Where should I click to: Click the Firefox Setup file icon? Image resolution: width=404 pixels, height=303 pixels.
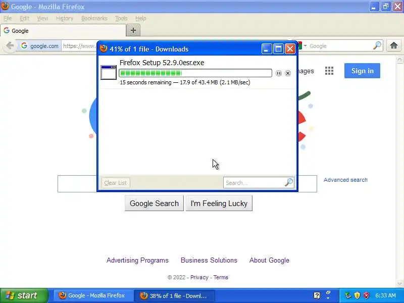coord(109,72)
